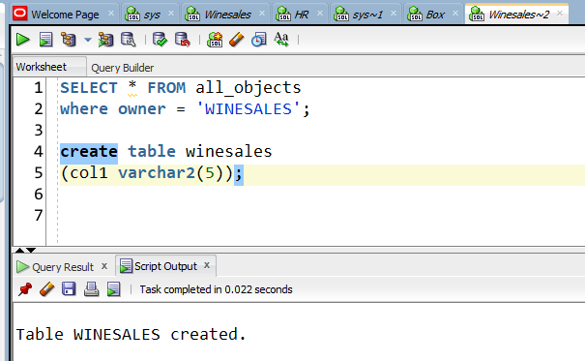This screenshot has width=585, height=361.
Task: Print the script output with printer icon
Action: tap(91, 289)
